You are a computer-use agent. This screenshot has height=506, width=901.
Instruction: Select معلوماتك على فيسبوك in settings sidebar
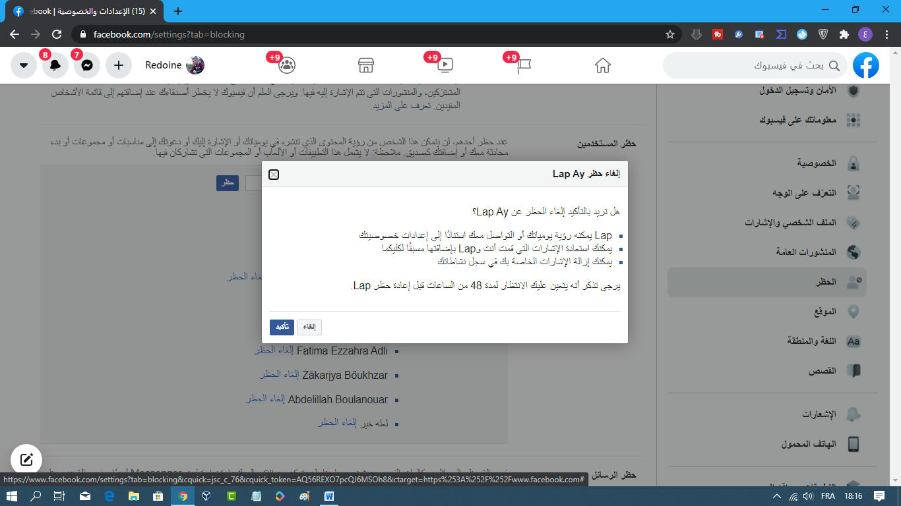(x=766, y=120)
